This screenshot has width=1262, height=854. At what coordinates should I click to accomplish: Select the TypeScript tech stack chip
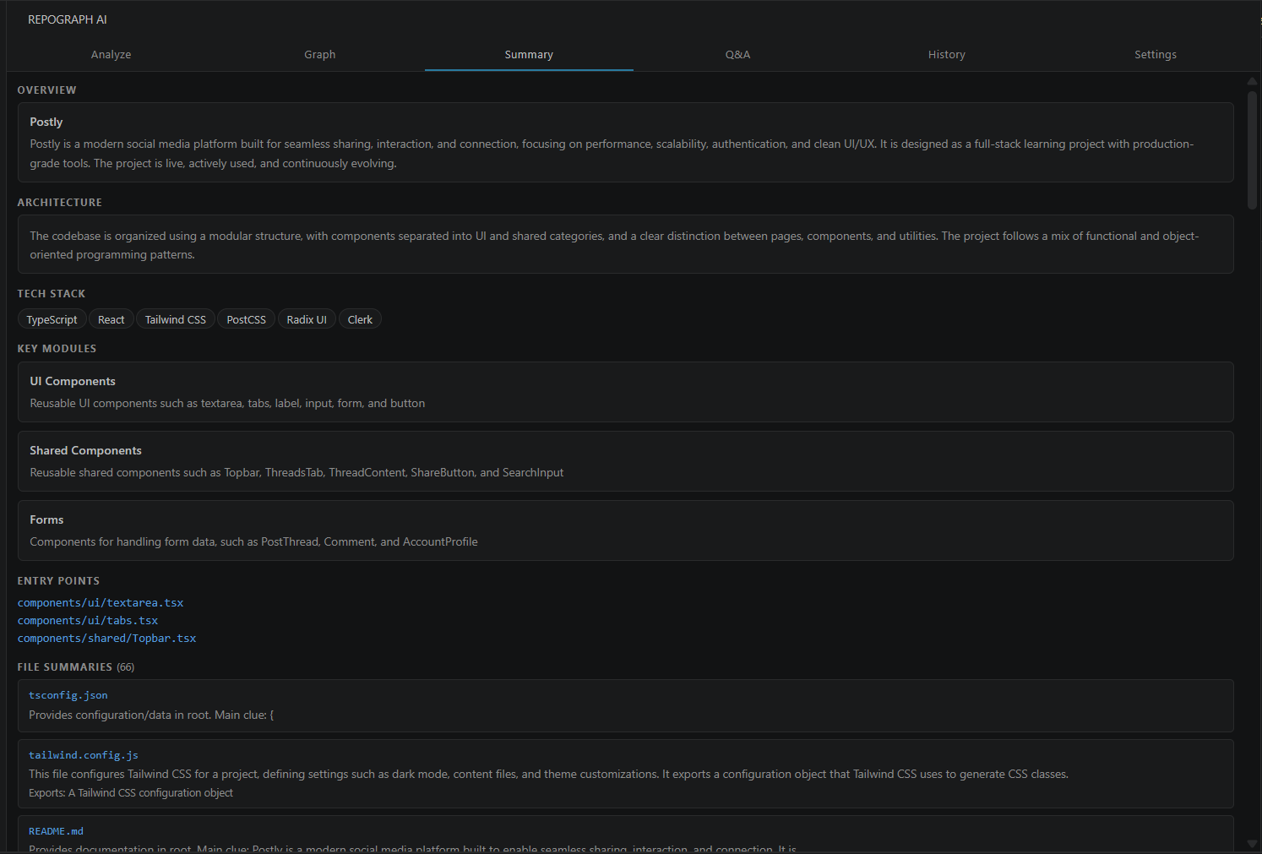point(52,318)
